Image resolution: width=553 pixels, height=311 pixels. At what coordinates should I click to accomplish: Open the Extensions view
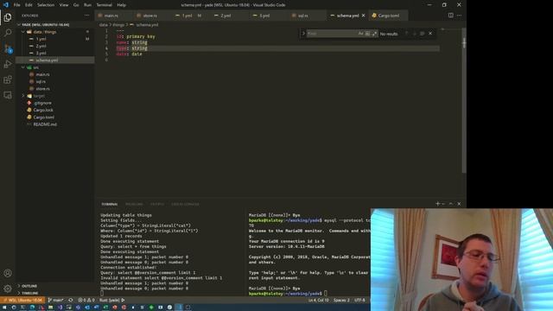(8, 79)
